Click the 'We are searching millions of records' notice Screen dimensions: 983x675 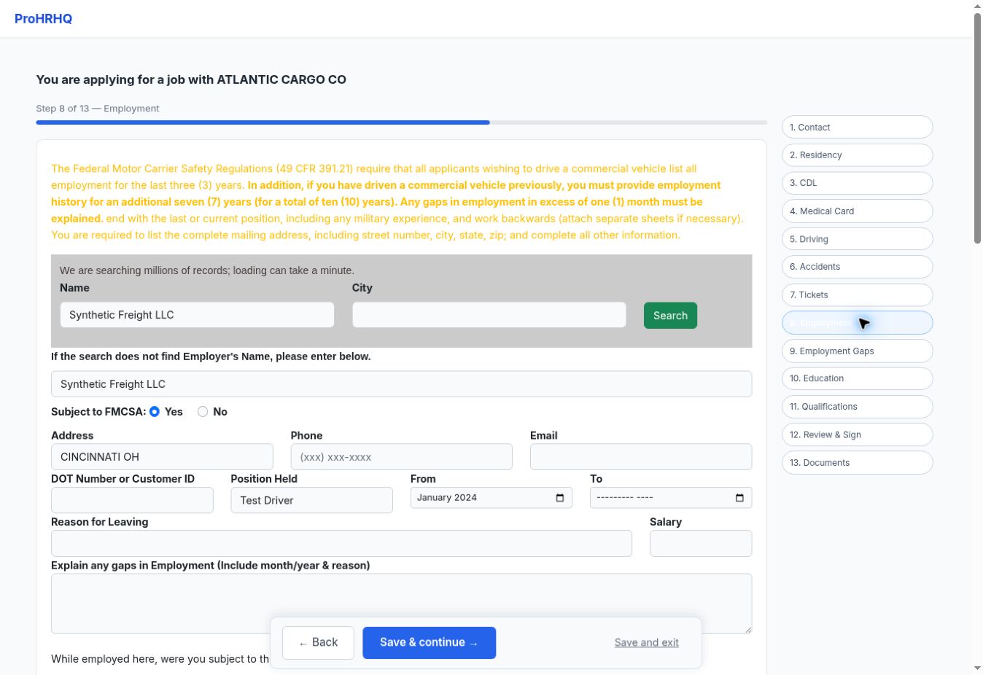coord(207,270)
